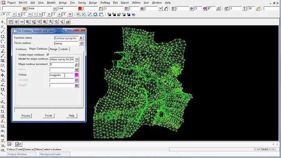The image size is (281, 158).
Task: Open the Utilities menu
Action: click(x=136, y=3)
